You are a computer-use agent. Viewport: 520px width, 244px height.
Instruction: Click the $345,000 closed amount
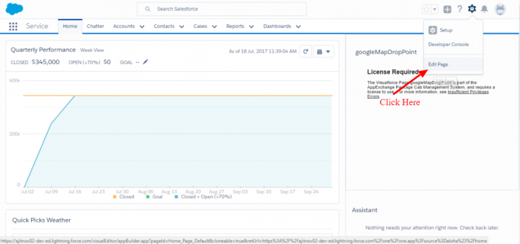[45, 62]
